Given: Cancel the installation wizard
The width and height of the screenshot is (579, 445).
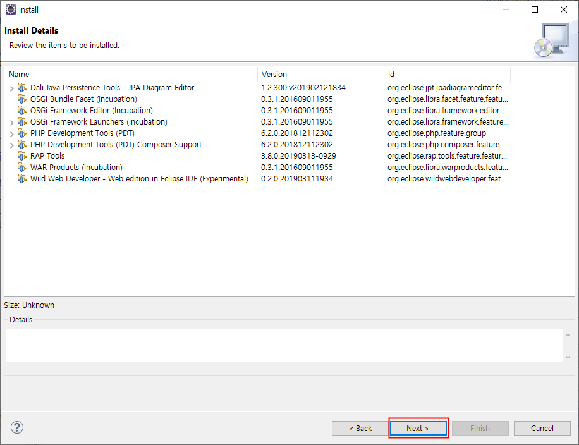Looking at the screenshot, I should [x=542, y=429].
